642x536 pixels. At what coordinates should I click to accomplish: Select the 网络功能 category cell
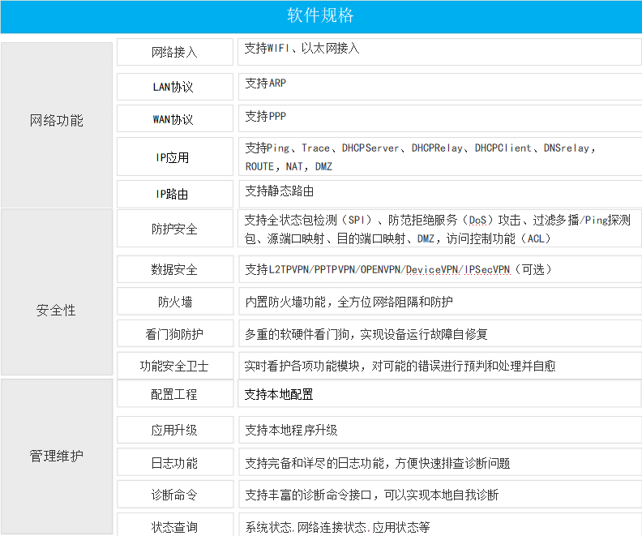click(57, 122)
